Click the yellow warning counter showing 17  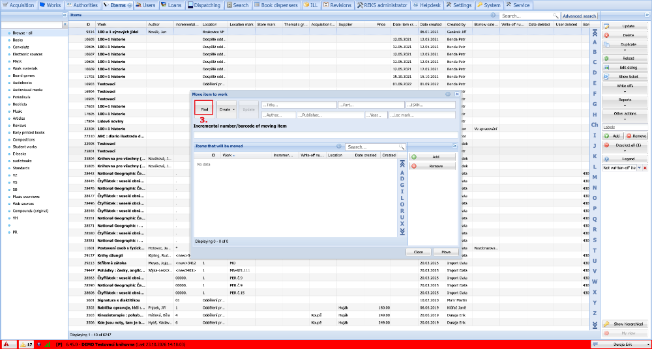27,344
